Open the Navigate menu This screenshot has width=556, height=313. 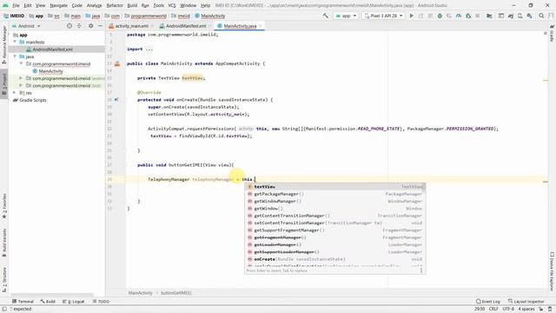[58, 6]
